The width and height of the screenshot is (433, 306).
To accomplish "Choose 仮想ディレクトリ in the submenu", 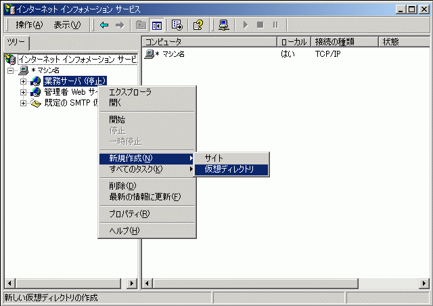I will [231, 169].
